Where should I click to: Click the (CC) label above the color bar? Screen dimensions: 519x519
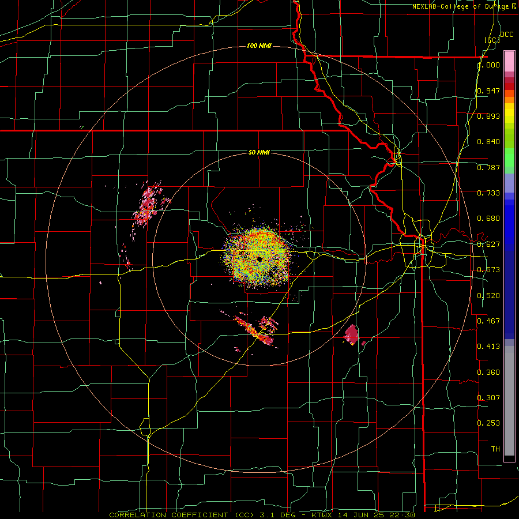[x=492, y=40]
